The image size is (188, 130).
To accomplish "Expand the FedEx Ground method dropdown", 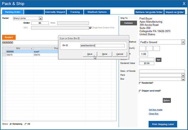I will tap(183, 42).
